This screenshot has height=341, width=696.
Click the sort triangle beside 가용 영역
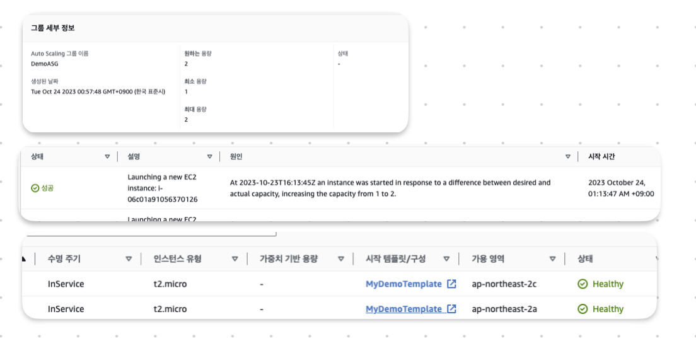click(552, 258)
